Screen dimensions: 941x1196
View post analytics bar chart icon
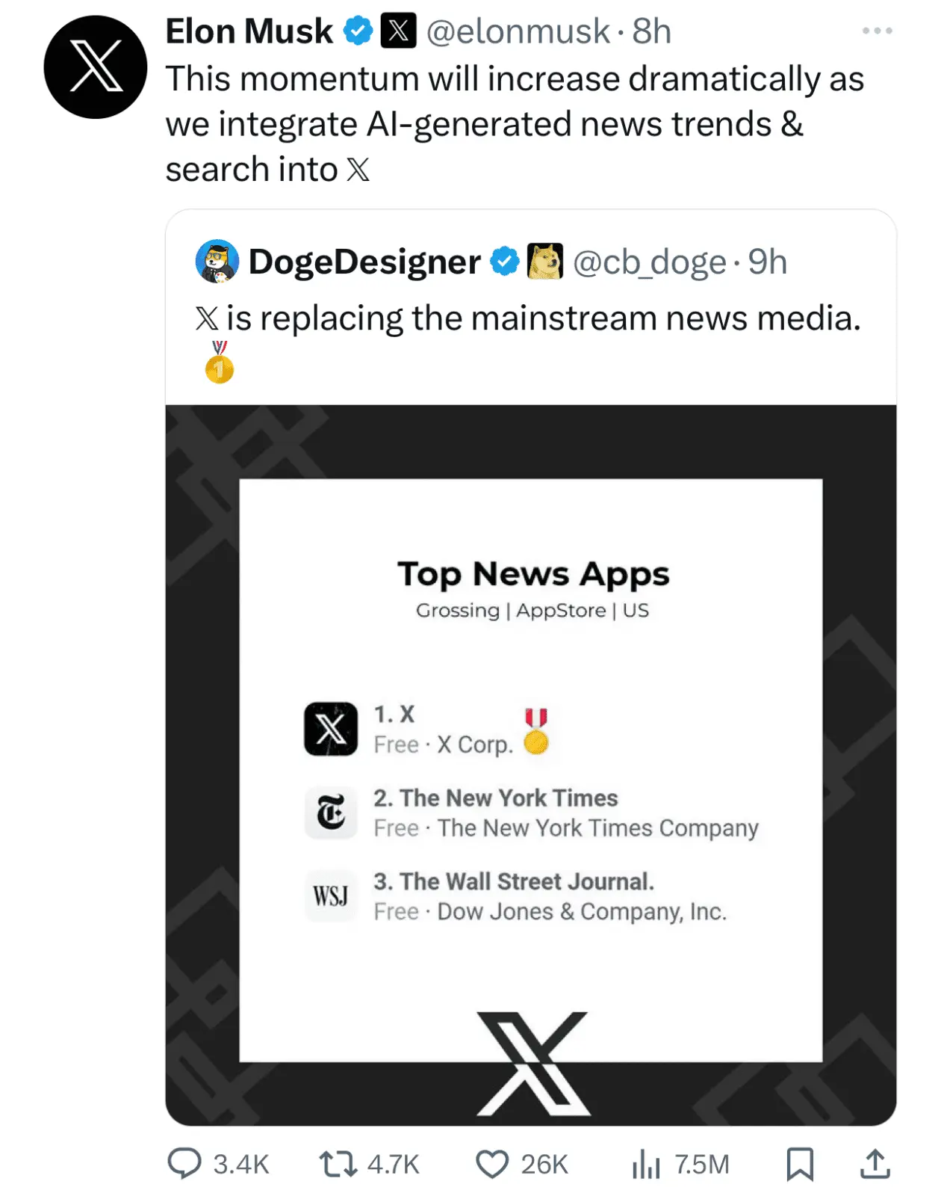[x=646, y=1164]
